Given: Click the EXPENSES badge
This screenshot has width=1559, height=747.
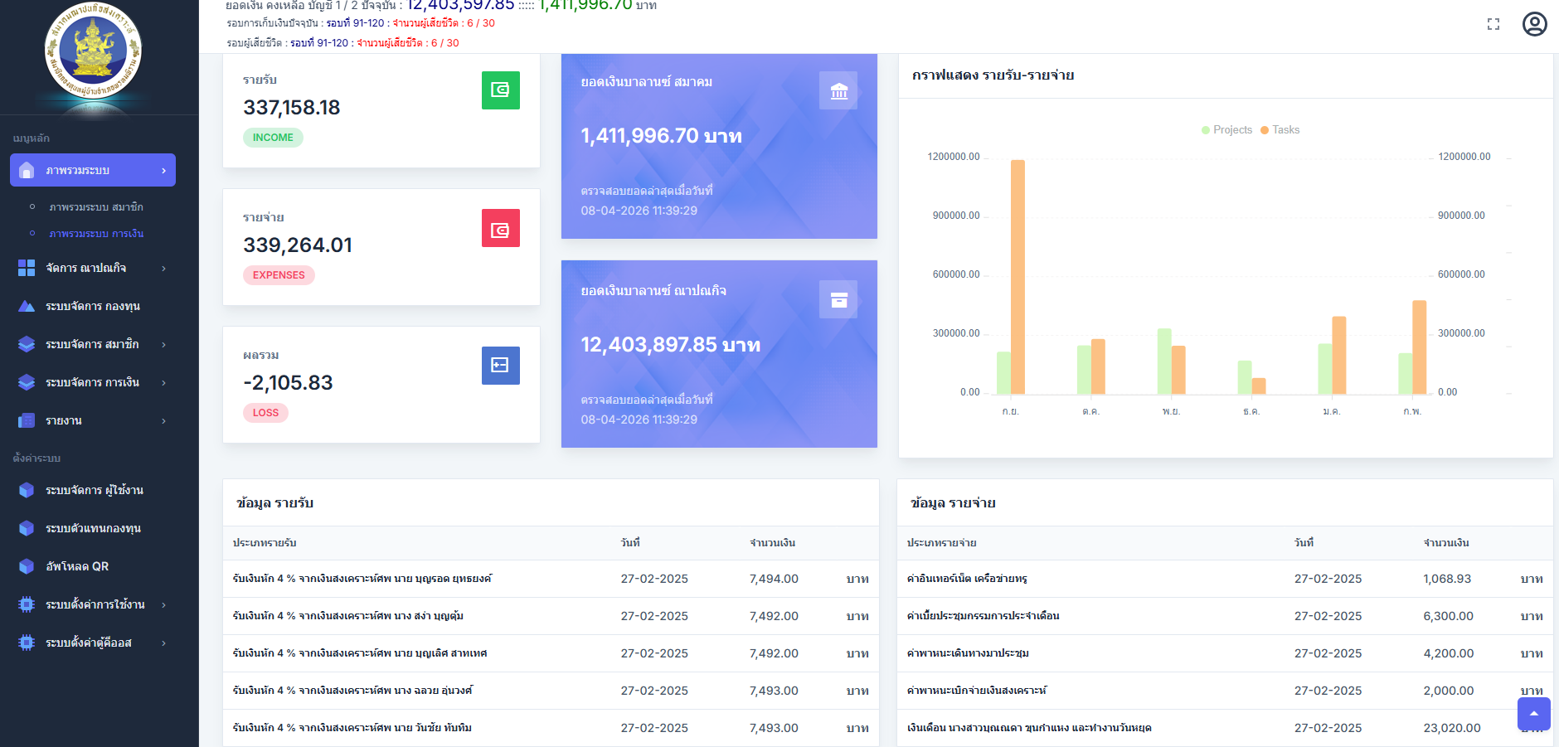Looking at the screenshot, I should [x=279, y=275].
